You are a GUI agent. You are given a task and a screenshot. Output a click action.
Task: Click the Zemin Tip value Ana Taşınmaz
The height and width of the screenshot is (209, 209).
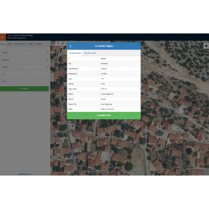[x=106, y=104]
